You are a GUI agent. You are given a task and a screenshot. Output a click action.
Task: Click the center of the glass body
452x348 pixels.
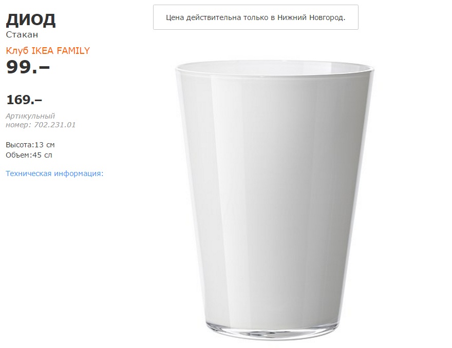274,199
